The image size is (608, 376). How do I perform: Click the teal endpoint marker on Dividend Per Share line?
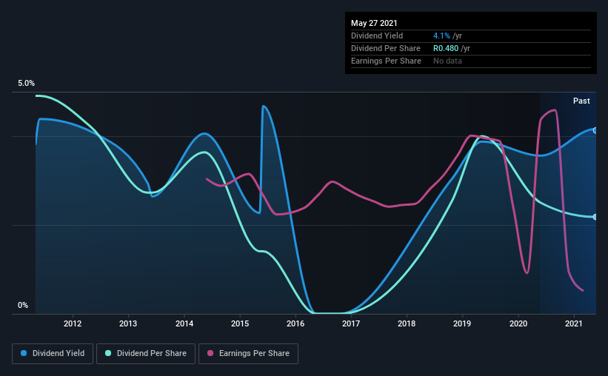point(595,217)
